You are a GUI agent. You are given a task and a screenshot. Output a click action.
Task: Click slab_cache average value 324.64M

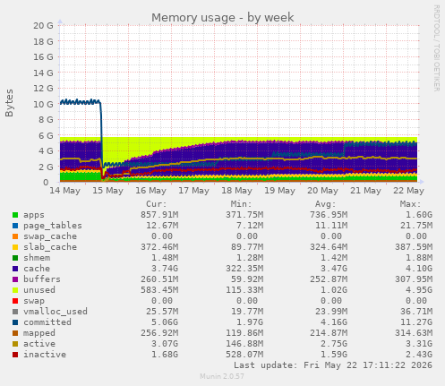pyautogui.click(x=329, y=247)
